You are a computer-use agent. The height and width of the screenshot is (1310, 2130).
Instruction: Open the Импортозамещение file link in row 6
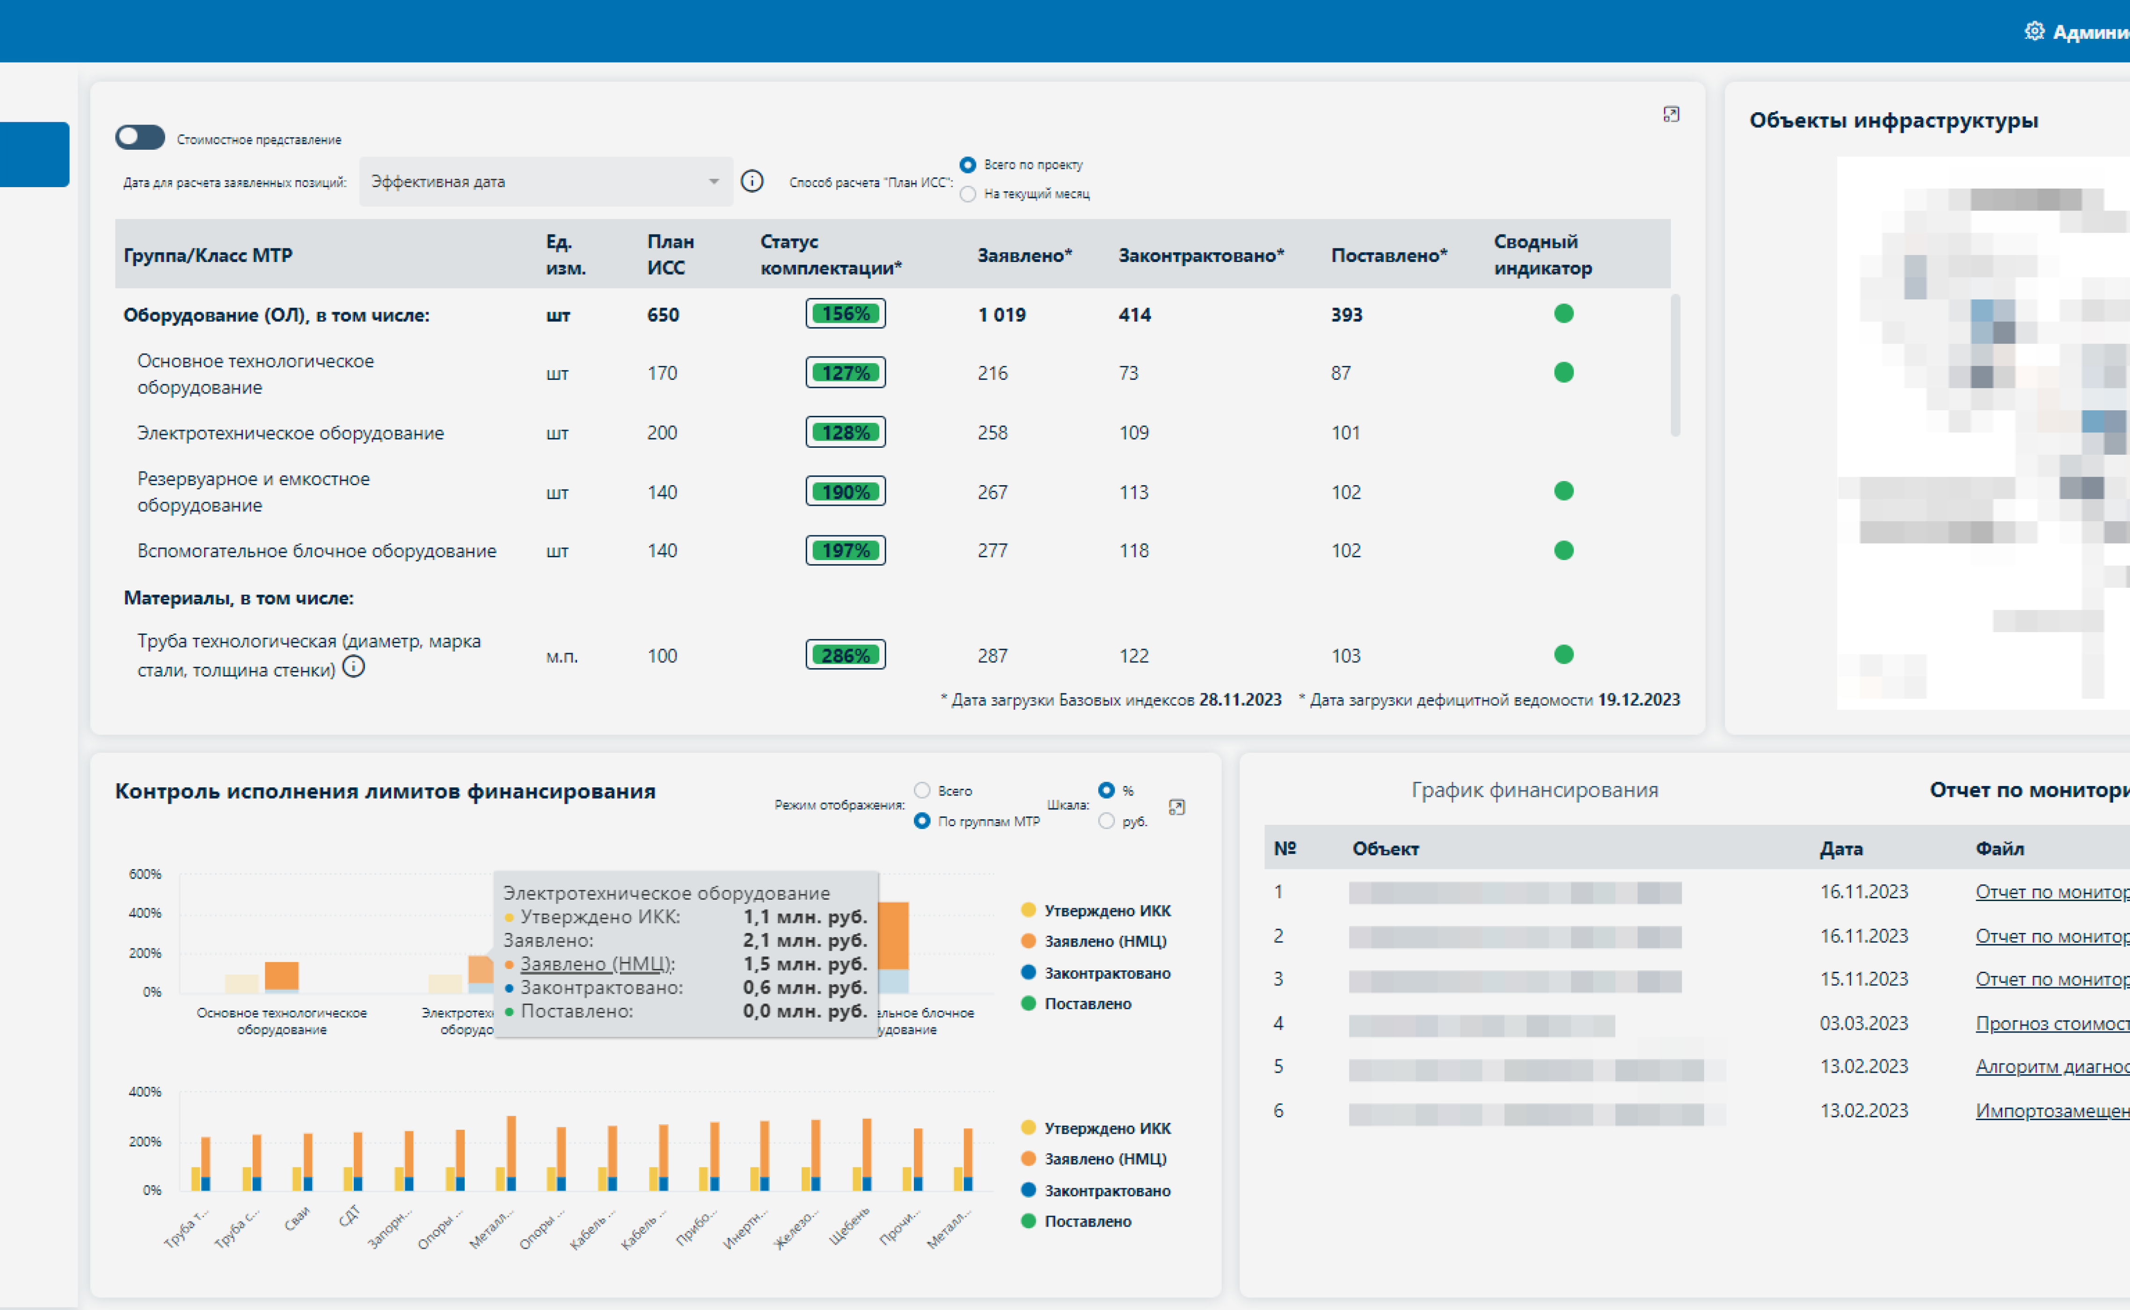pos(2052,1111)
